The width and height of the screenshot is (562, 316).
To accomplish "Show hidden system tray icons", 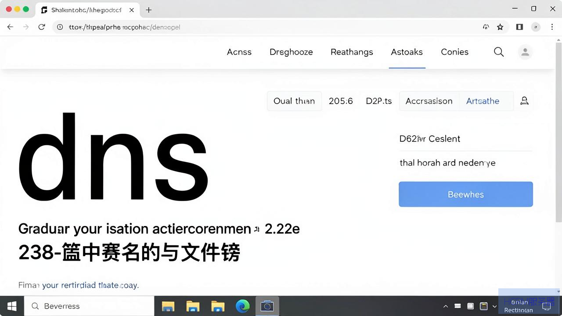I will [446, 306].
